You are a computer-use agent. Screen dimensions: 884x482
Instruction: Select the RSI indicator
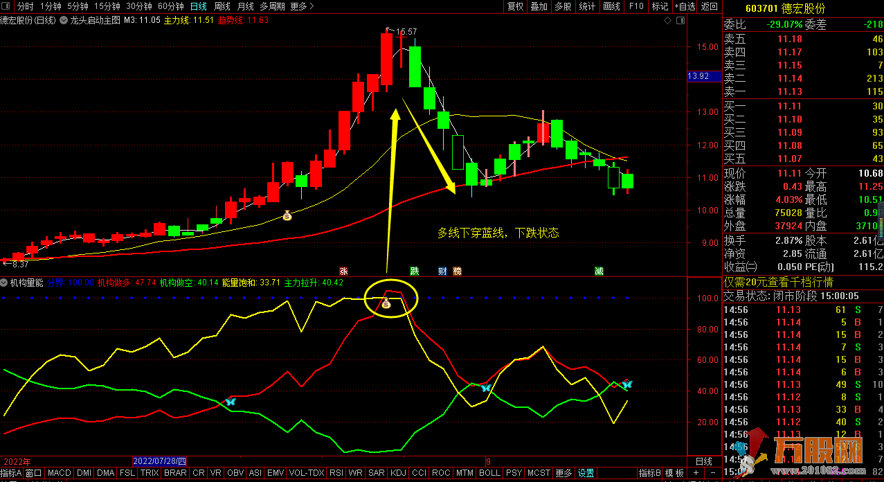[336, 473]
